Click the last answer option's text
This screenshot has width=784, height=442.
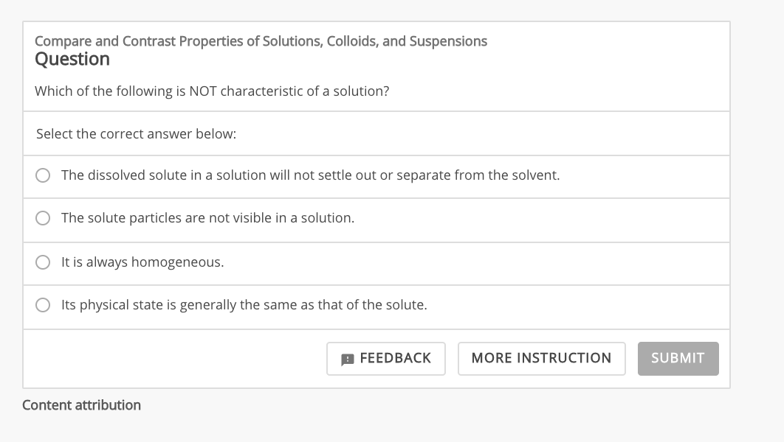pyautogui.click(x=244, y=304)
